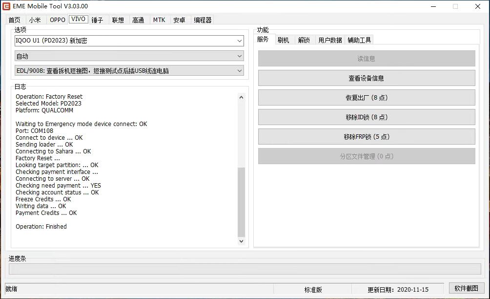Expand the IQOO U1 (PD2023) model dropdown
Screen dimensions: 490x299
tap(129, 41)
